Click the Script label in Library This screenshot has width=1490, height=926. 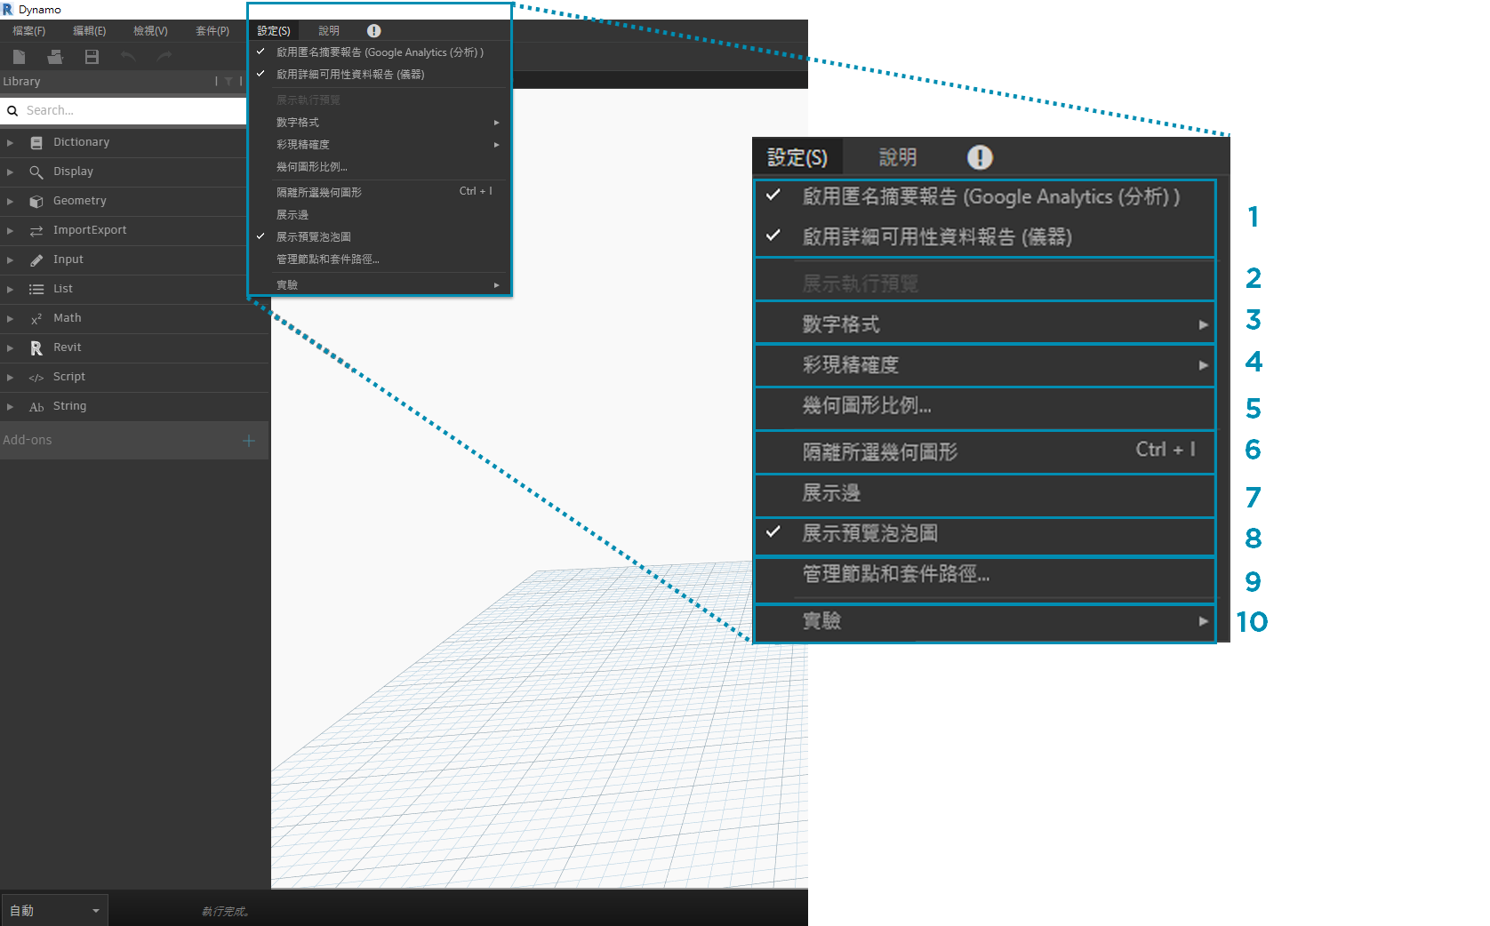[x=69, y=377]
